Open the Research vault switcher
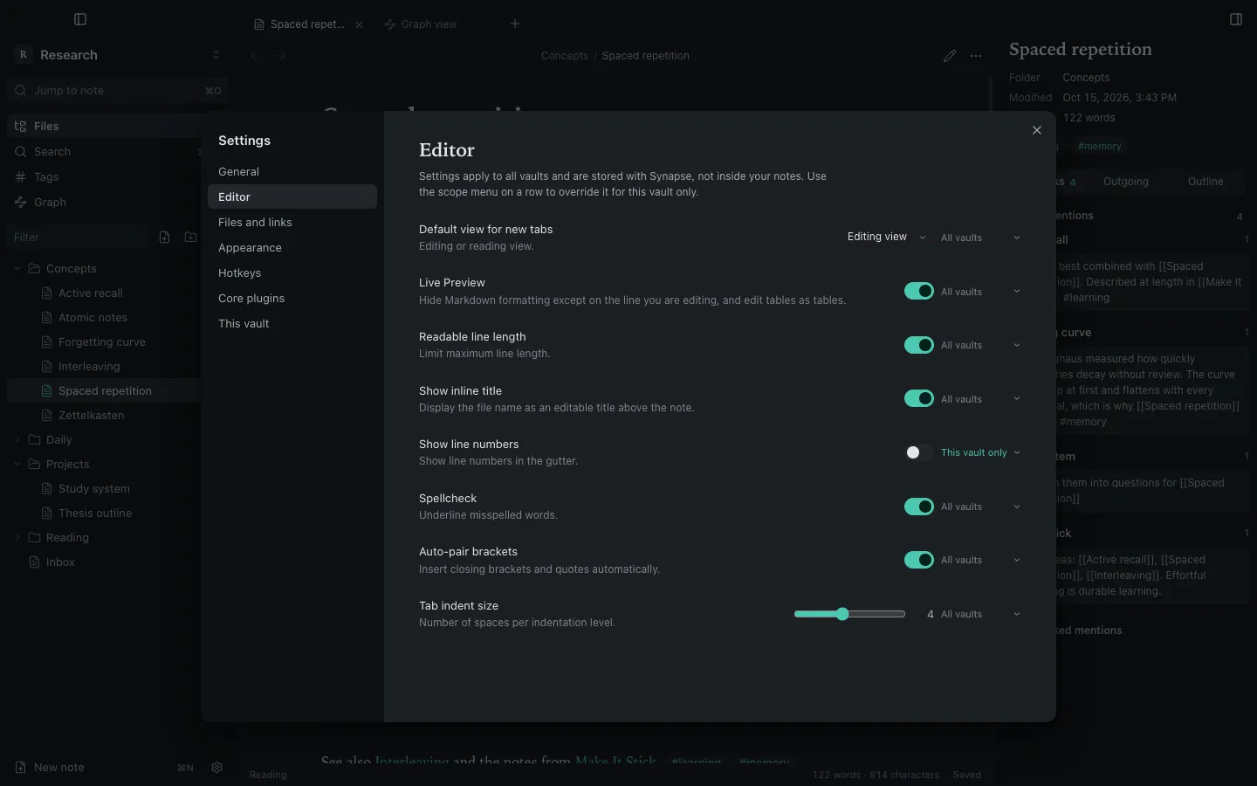The height and width of the screenshot is (786, 1257). [118, 55]
